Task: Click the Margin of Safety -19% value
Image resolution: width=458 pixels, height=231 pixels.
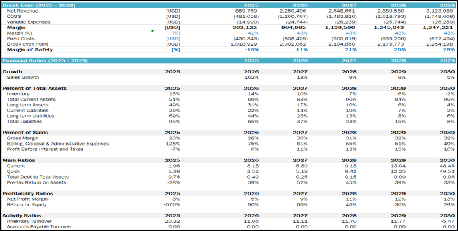Action: click(251, 50)
